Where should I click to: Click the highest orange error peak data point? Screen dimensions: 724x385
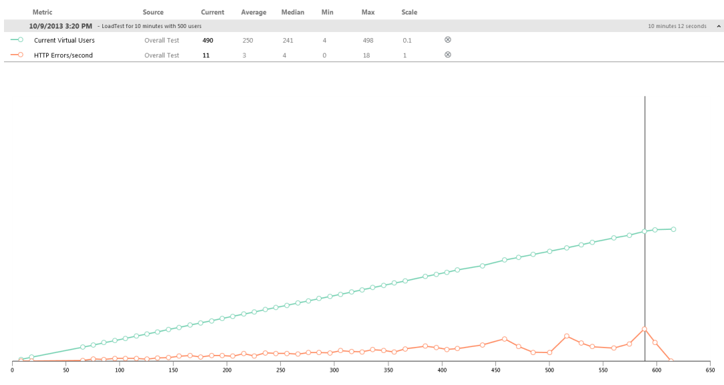pos(644,329)
